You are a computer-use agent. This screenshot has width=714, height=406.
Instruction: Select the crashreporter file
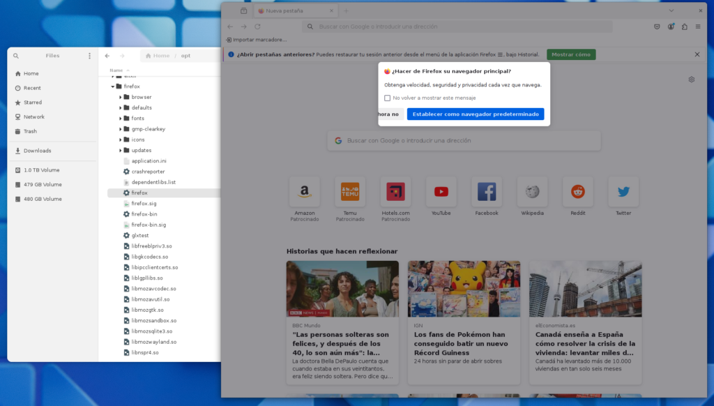click(148, 172)
